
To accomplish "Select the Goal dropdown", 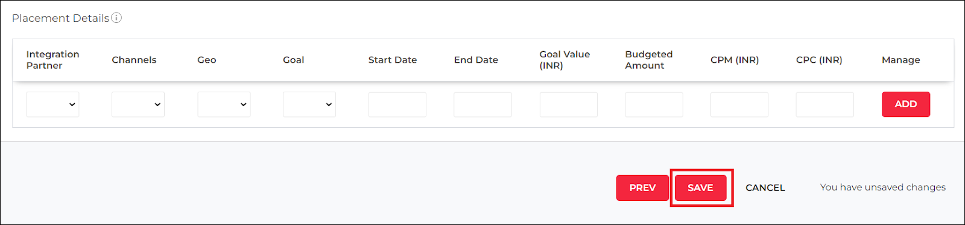I will click(309, 104).
